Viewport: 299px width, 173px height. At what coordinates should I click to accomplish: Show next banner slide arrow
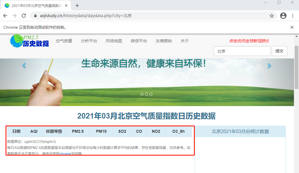tap(269, 66)
